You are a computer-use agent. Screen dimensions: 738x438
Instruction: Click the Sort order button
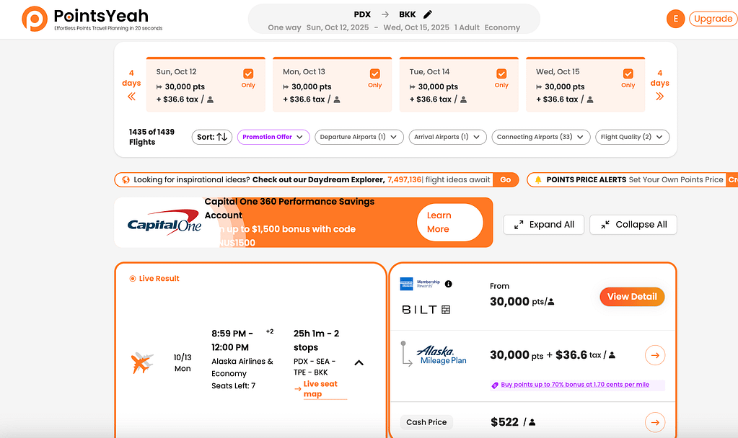click(x=212, y=137)
